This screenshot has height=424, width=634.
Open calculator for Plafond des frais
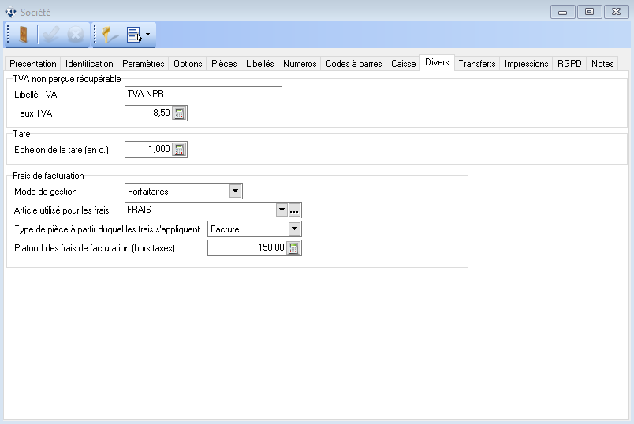click(294, 248)
